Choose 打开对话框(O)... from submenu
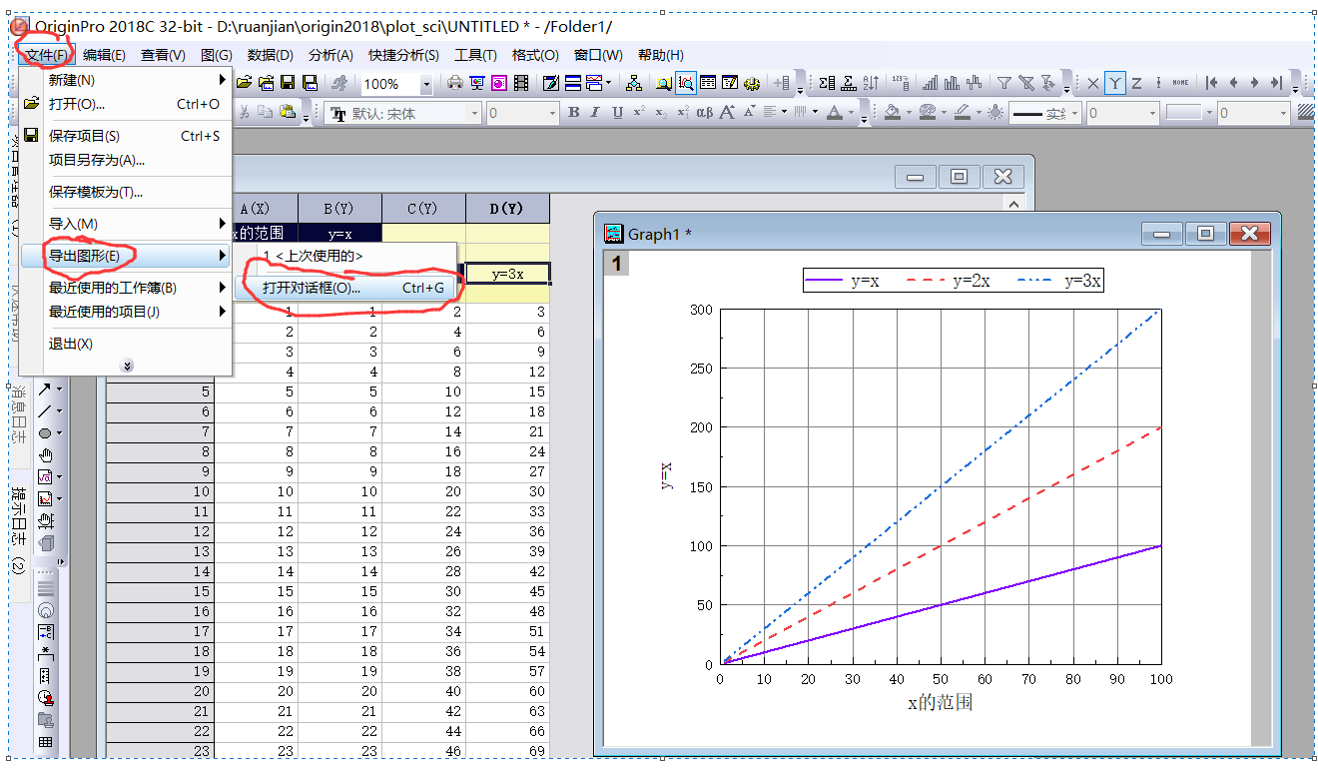The width and height of the screenshot is (1318, 768). pos(345,288)
